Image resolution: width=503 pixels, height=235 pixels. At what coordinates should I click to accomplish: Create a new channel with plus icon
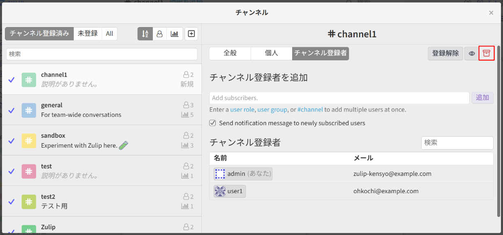pyautogui.click(x=192, y=34)
